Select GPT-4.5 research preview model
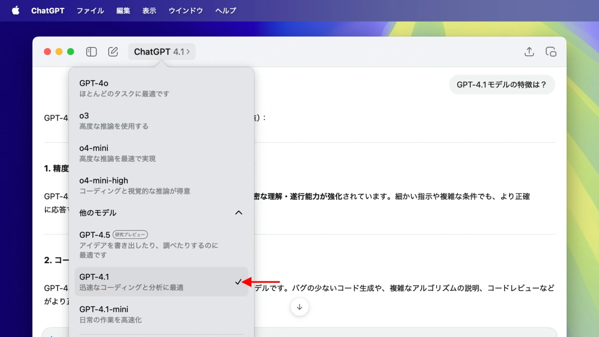The image size is (599, 337). (161, 244)
